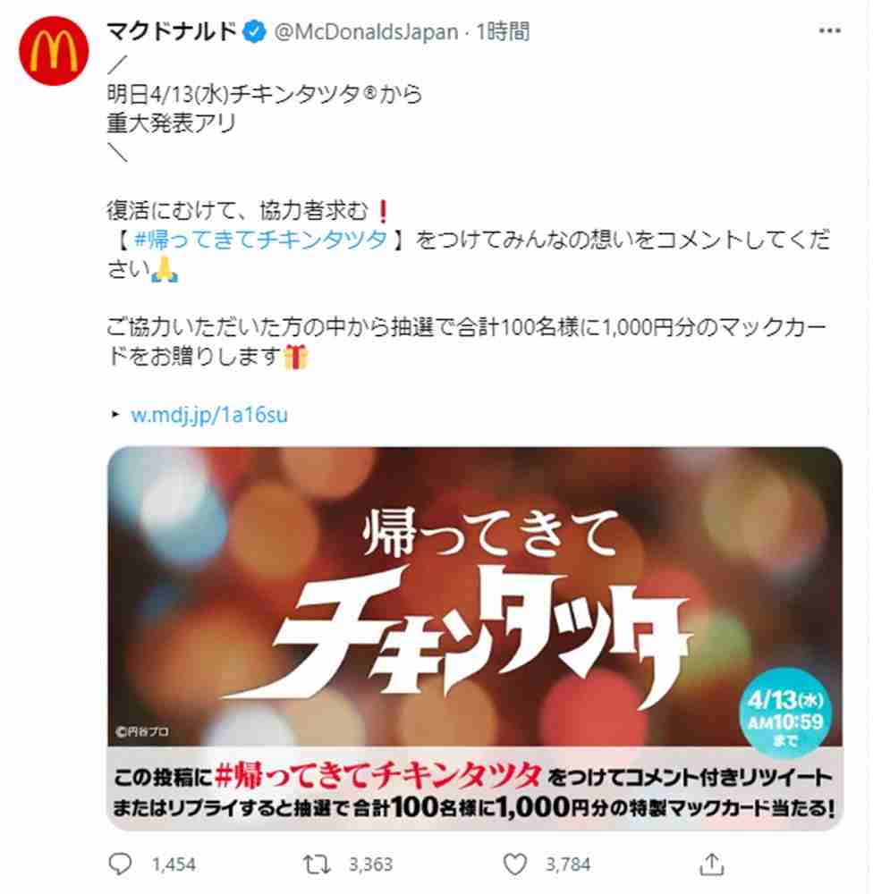The width and height of the screenshot is (873, 894).
Task: View the 3,784 likes count
Action: 568,864
